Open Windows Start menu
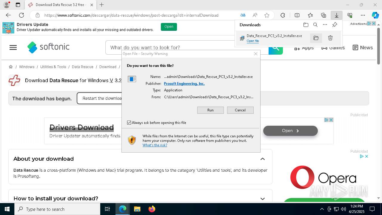The height and width of the screenshot is (215, 382). click(7, 209)
